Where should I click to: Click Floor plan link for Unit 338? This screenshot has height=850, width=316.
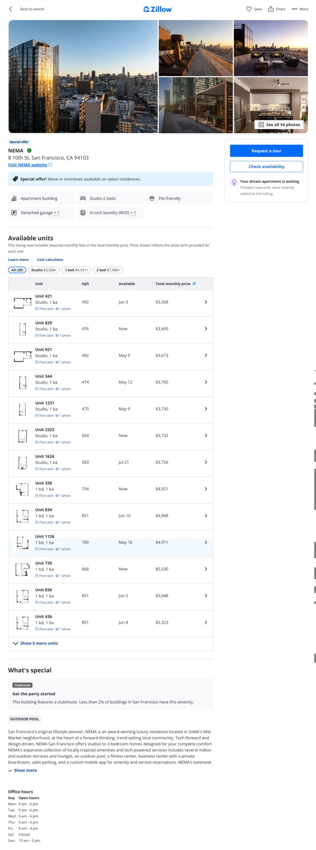44,496
